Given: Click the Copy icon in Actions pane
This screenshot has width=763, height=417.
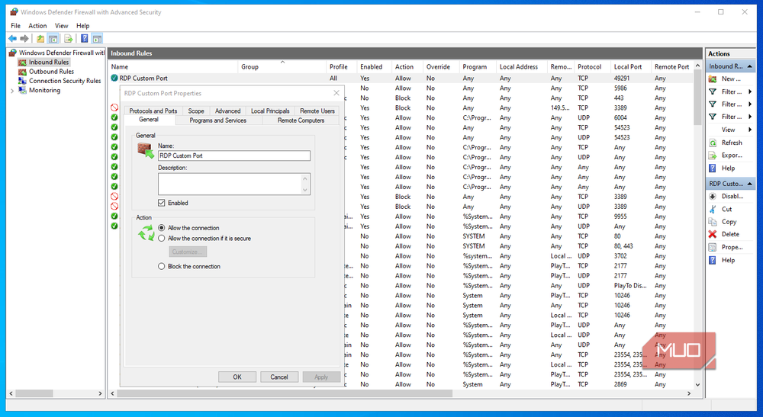Looking at the screenshot, I should pos(713,222).
